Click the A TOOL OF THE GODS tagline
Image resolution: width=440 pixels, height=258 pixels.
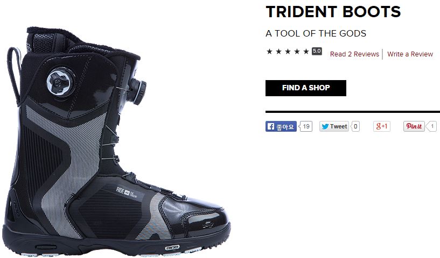pyautogui.click(x=316, y=34)
